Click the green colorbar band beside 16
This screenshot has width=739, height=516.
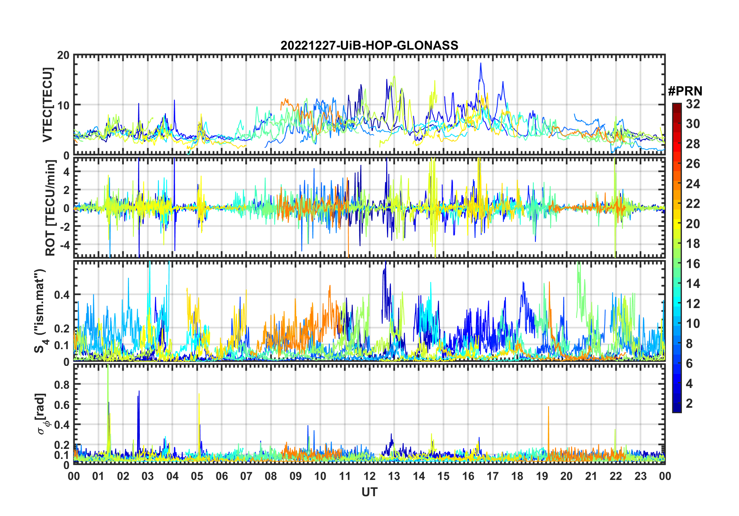[676, 264]
